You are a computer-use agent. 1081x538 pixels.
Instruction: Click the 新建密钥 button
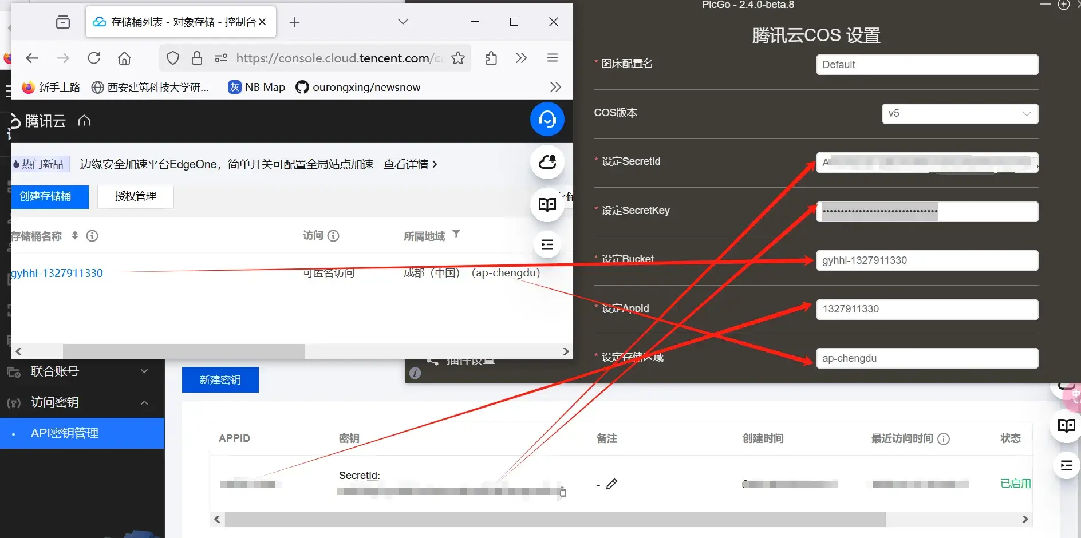coord(220,379)
